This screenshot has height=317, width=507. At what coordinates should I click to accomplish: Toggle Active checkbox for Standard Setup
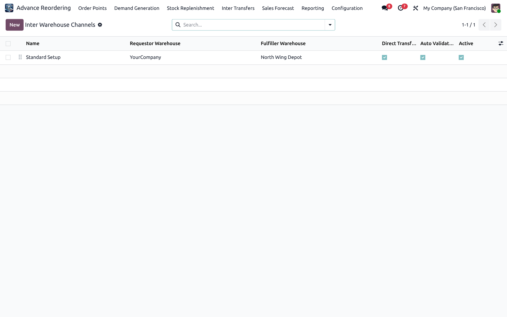coord(461,57)
